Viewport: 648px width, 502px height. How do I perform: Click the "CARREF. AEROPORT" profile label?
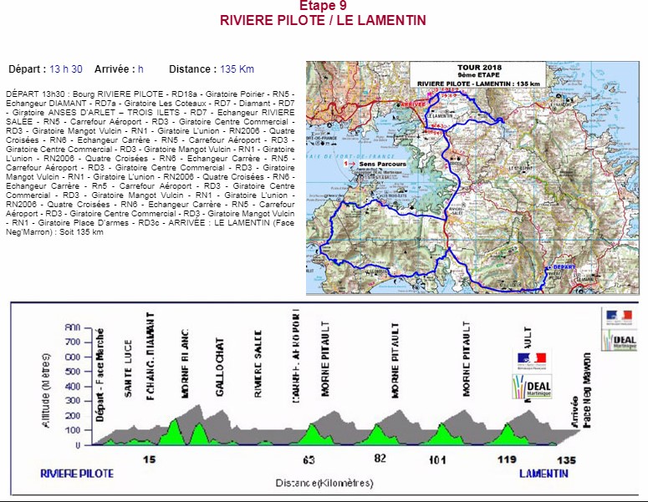tap(295, 356)
